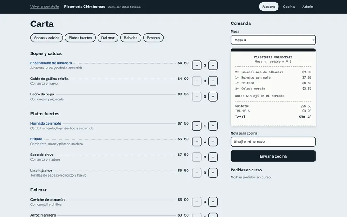Screen dimensions: 347x217
Task: Click the Subtotal $26.50 ticket line
Action: [273, 106]
